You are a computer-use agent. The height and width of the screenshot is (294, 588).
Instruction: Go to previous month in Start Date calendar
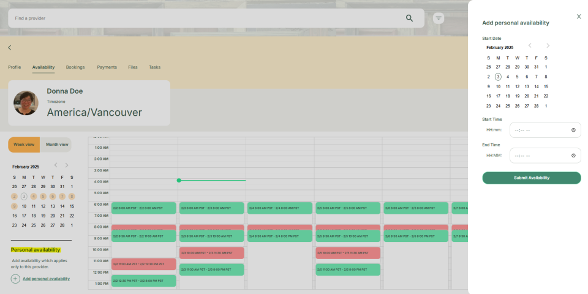pos(530,46)
